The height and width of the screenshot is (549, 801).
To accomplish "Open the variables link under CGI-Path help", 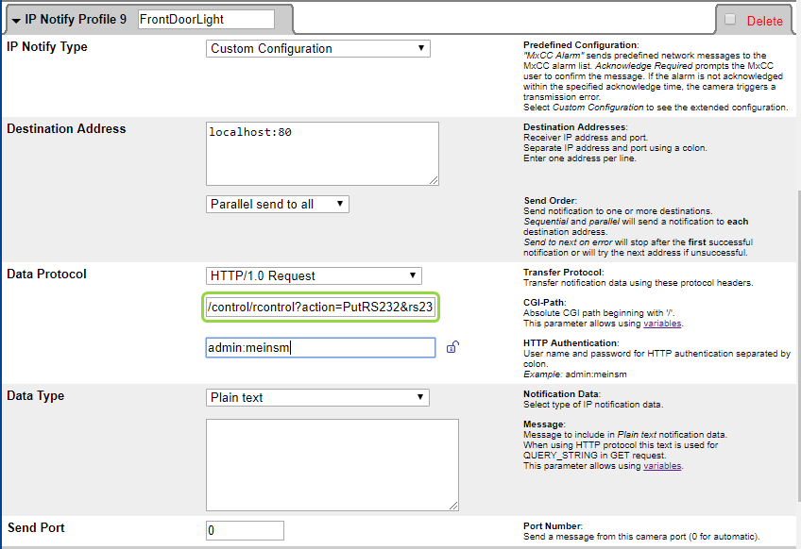I will click(x=662, y=324).
